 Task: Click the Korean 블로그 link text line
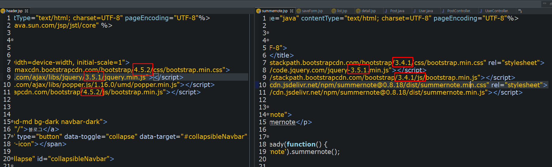(37, 129)
